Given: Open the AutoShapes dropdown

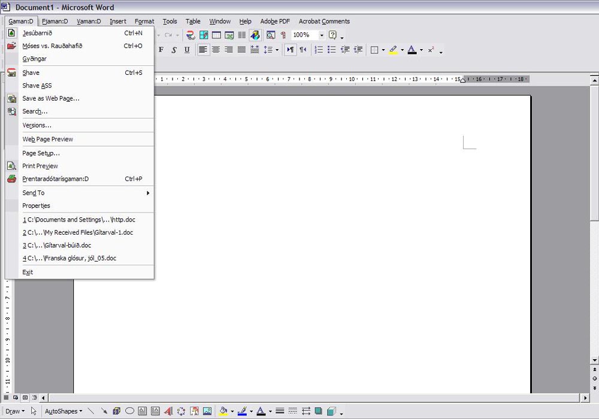Looking at the screenshot, I should [x=63, y=411].
